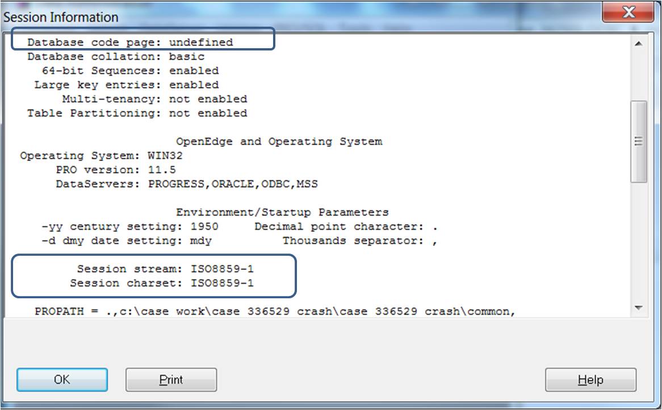662x410 pixels.
Task: Click the 'Session stream: ISO8859-1' line
Action: pyautogui.click(x=165, y=269)
